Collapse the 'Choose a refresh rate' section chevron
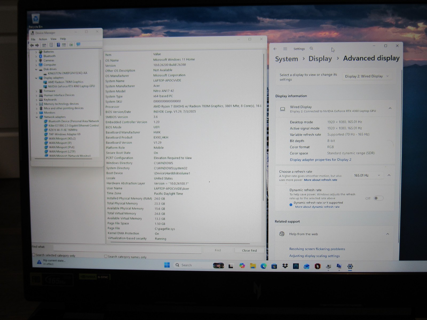The width and height of the screenshot is (427, 320). pyautogui.click(x=389, y=175)
